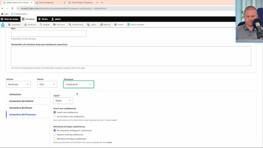Close the Feeds Tamper tab

(97, 2)
